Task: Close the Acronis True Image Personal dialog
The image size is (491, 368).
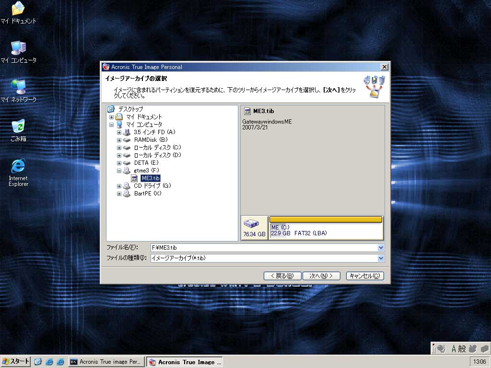Action: (384, 67)
